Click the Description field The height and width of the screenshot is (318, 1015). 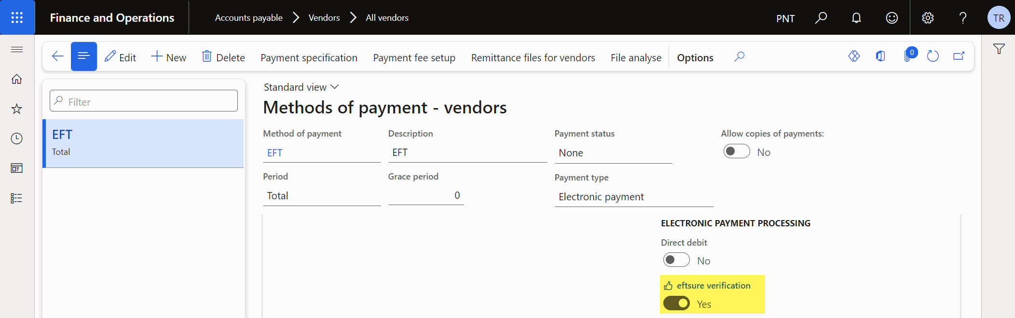[x=467, y=153]
